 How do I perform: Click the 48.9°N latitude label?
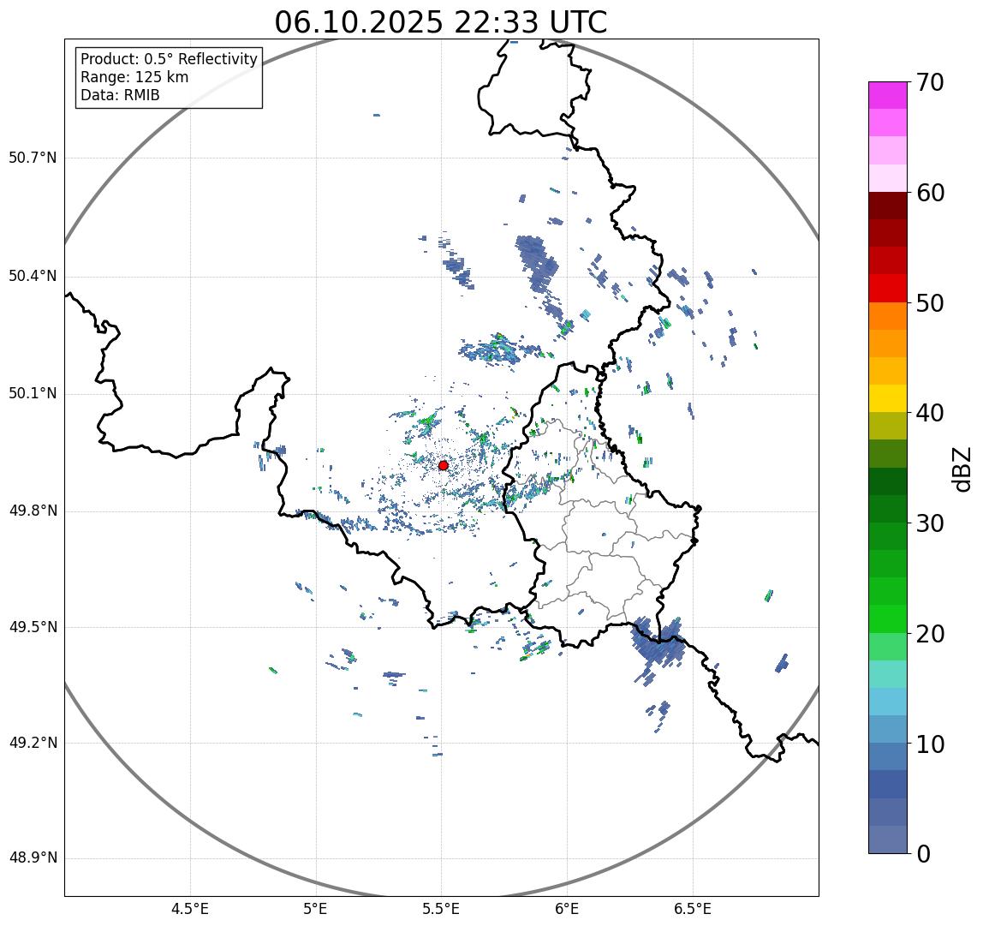(33, 858)
